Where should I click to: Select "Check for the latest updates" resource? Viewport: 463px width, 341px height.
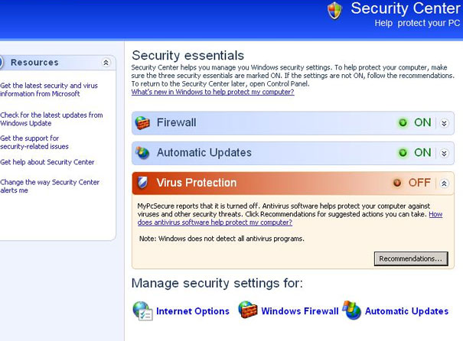click(x=51, y=119)
